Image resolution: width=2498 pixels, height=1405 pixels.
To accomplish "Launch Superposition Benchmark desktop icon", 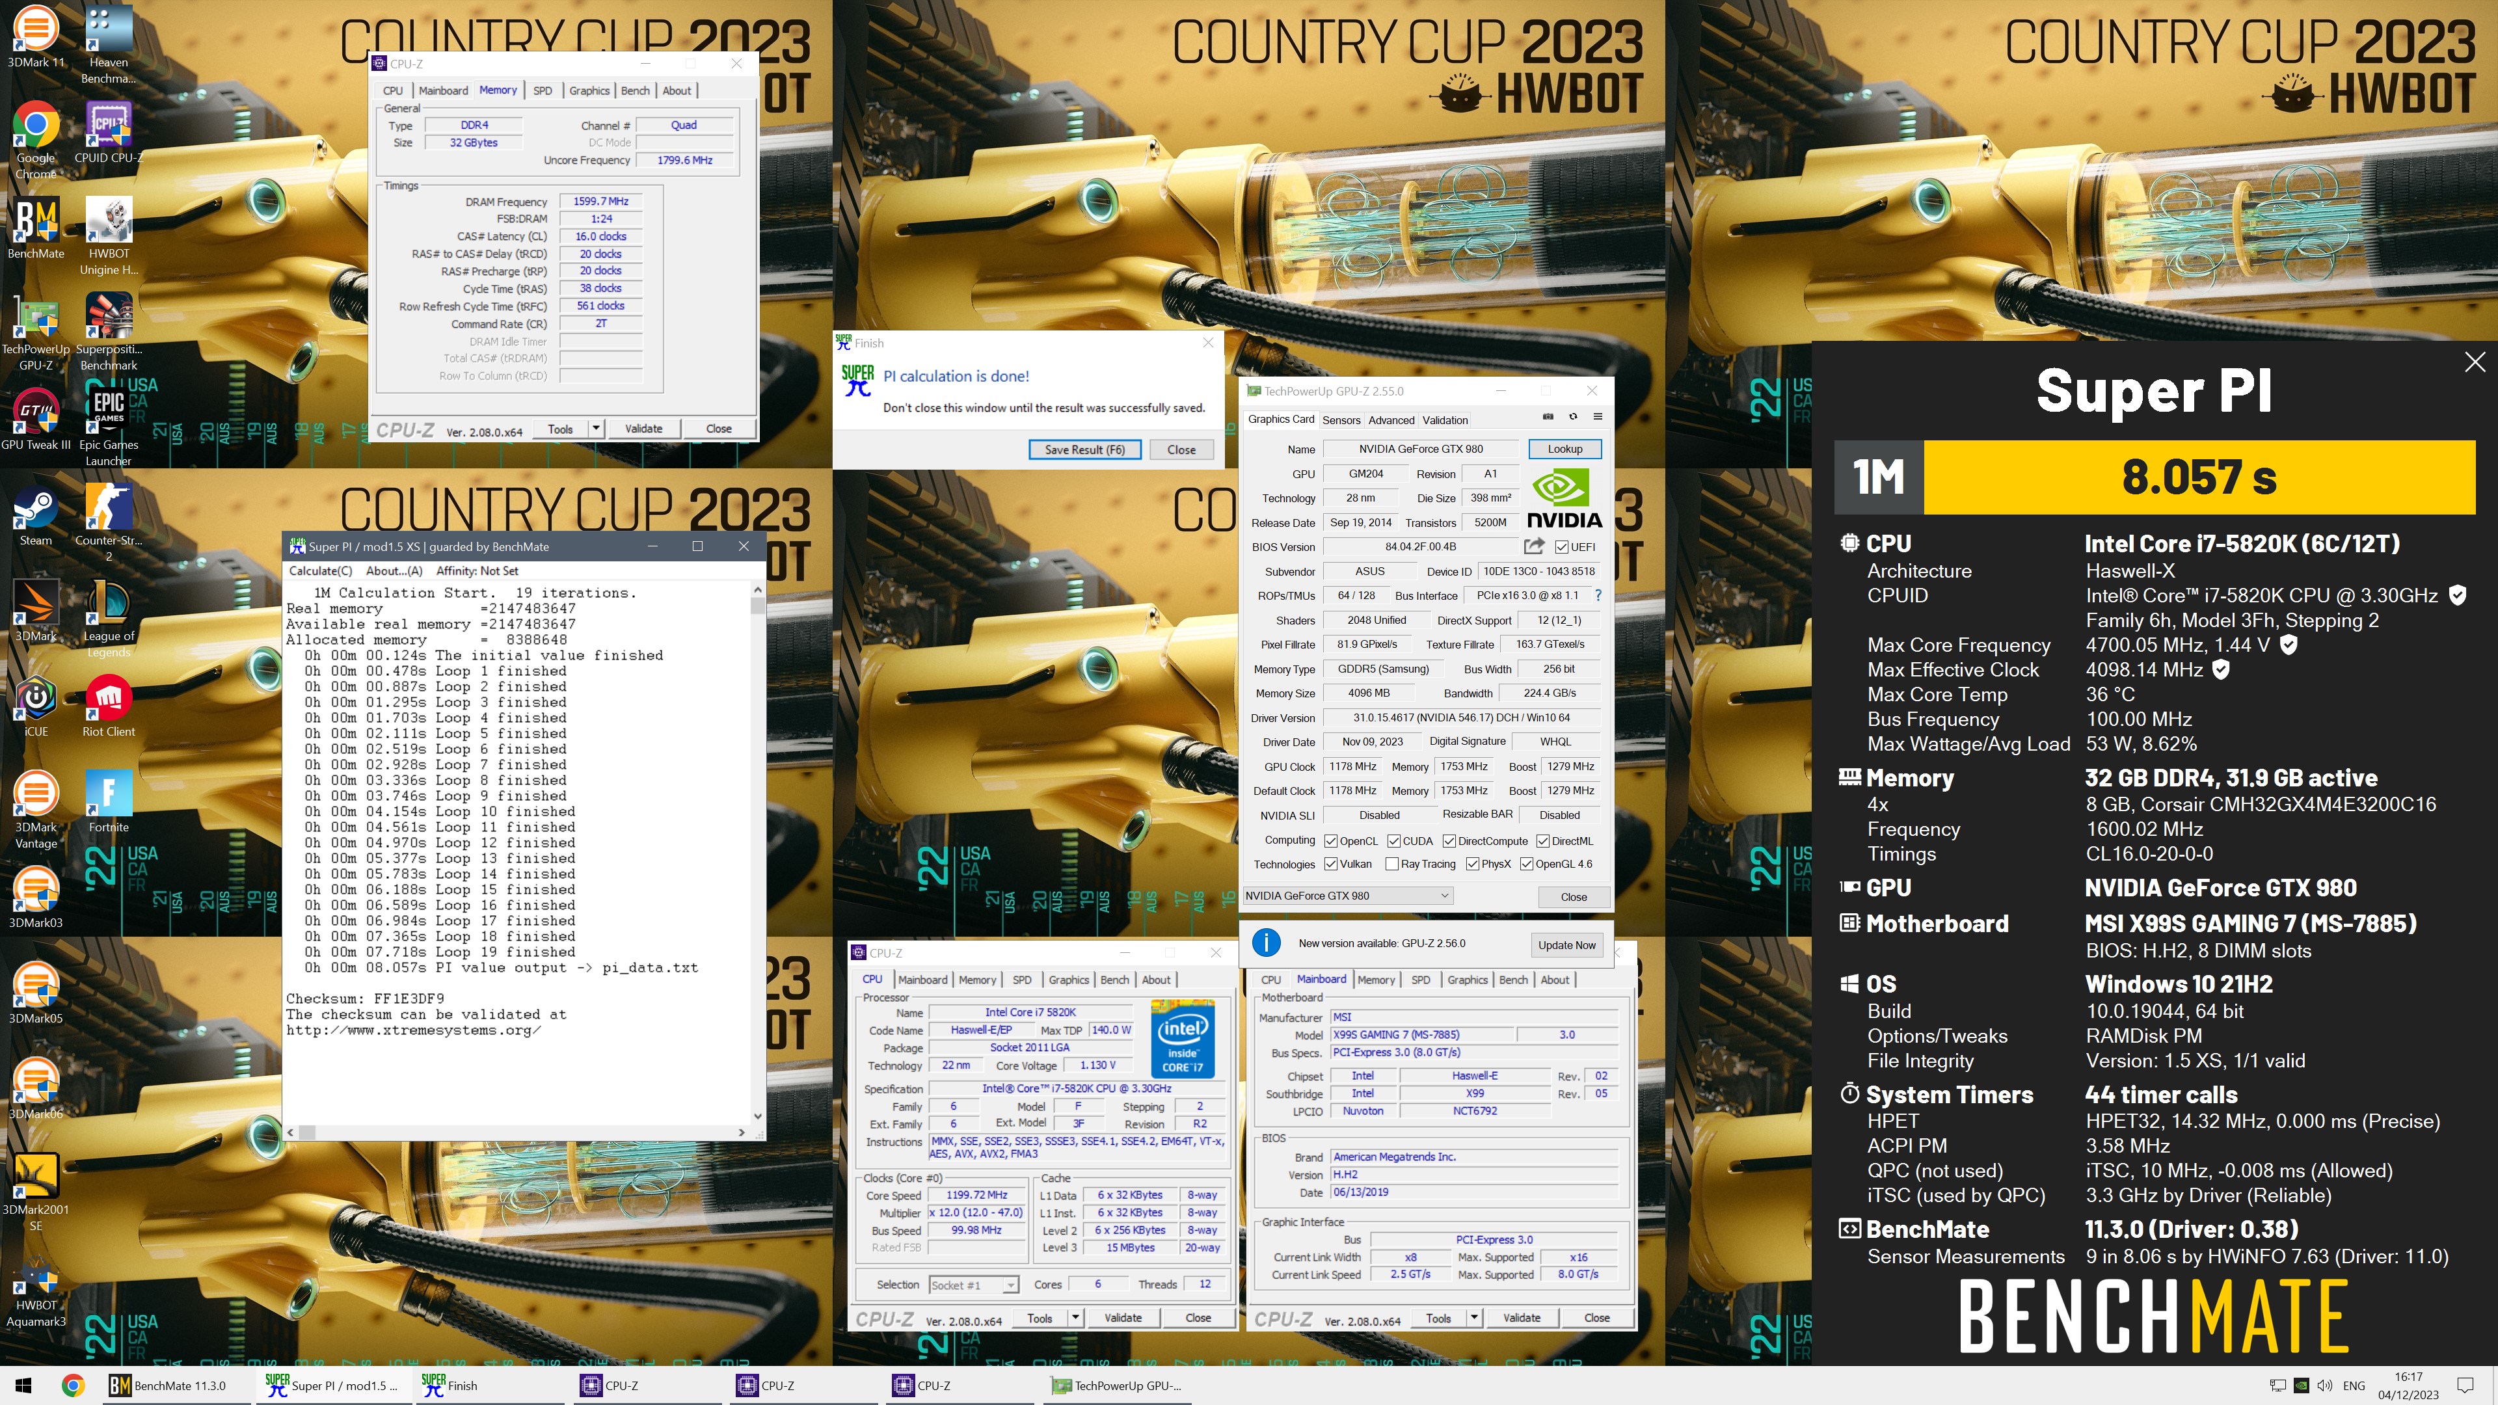I will 109,332.
